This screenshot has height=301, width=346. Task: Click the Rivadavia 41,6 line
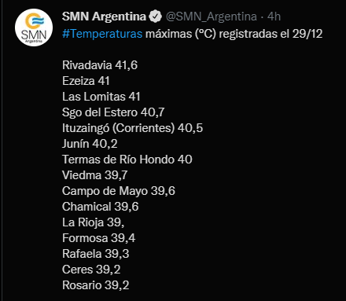tap(100, 65)
